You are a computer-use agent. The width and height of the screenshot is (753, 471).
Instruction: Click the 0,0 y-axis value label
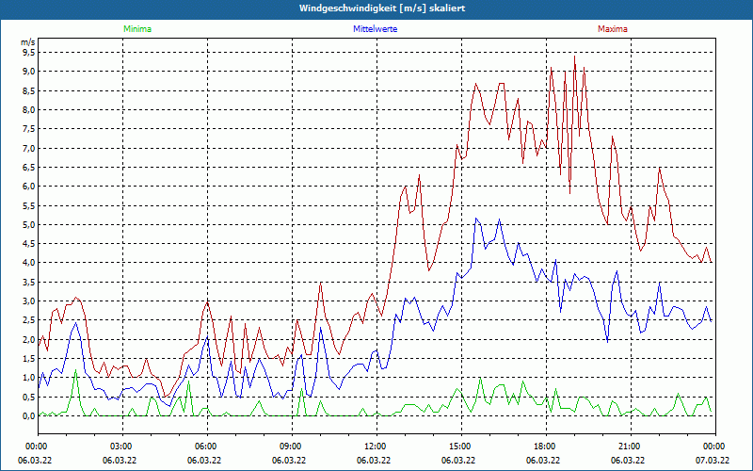point(28,416)
